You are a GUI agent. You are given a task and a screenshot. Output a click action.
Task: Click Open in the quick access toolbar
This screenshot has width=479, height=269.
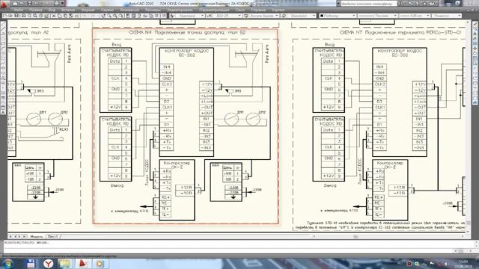[22, 3]
